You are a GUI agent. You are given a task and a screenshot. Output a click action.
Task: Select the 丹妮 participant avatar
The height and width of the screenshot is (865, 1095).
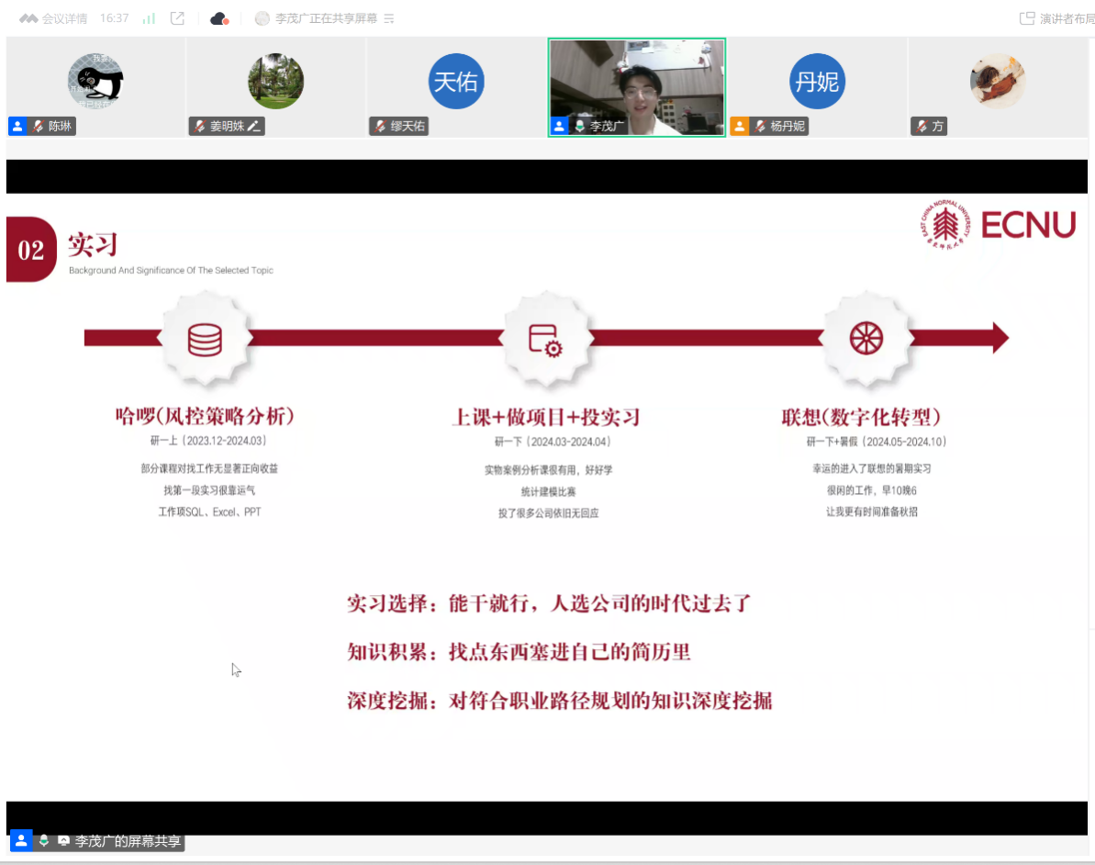point(816,81)
